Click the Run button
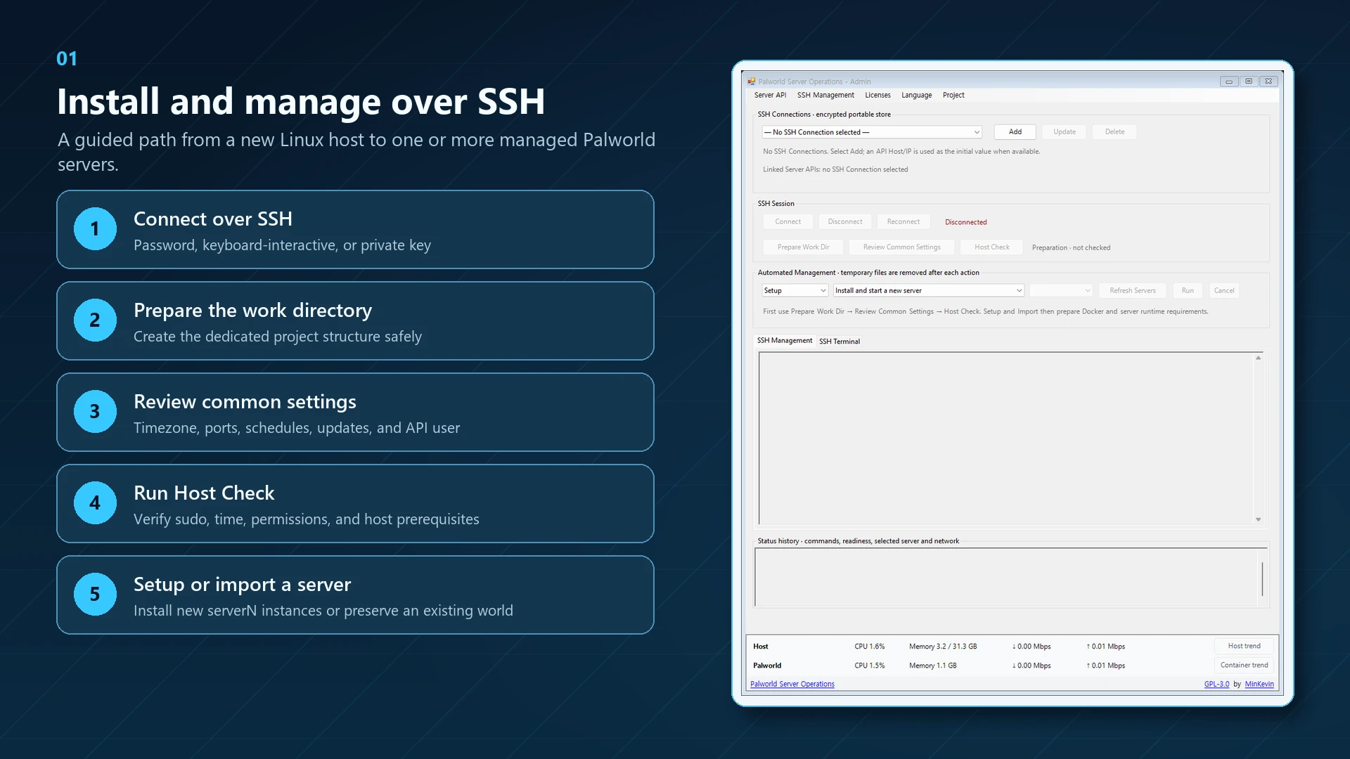This screenshot has height=759, width=1350. point(1188,291)
